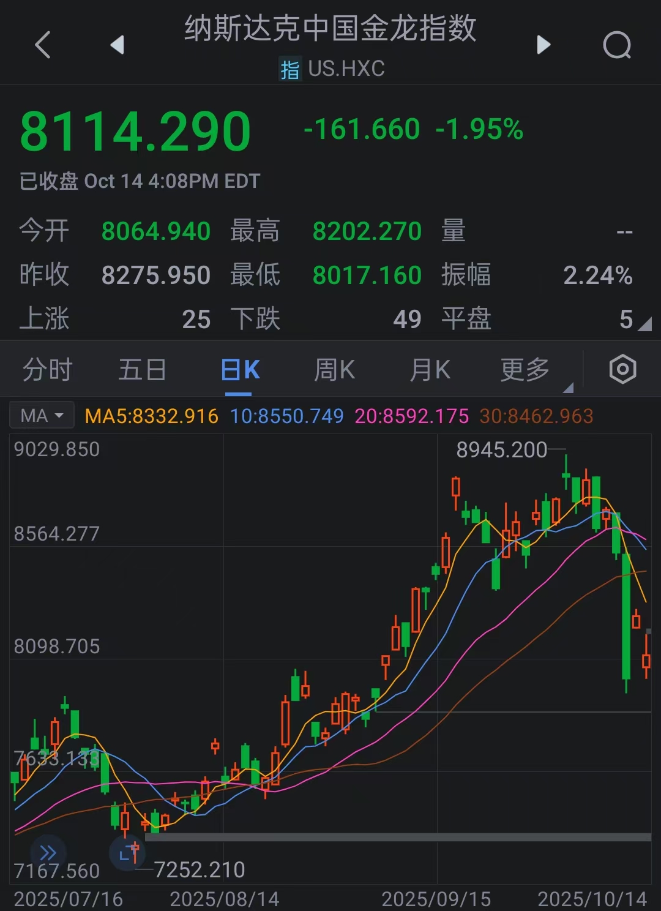Tap the y-axis label 9029.850
661x911 pixels.
click(57, 449)
